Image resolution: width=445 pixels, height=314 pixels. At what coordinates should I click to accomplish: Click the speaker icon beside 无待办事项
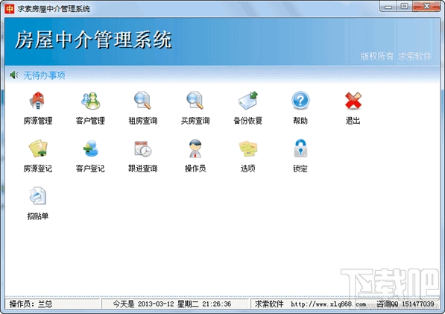[x=13, y=75]
